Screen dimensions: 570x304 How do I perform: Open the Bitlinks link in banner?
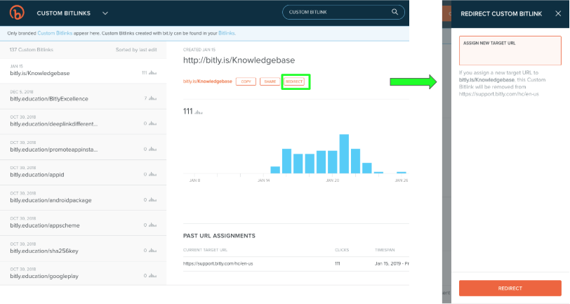[227, 33]
